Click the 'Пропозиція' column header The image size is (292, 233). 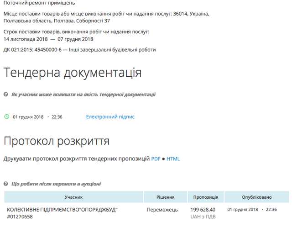click(x=206, y=197)
